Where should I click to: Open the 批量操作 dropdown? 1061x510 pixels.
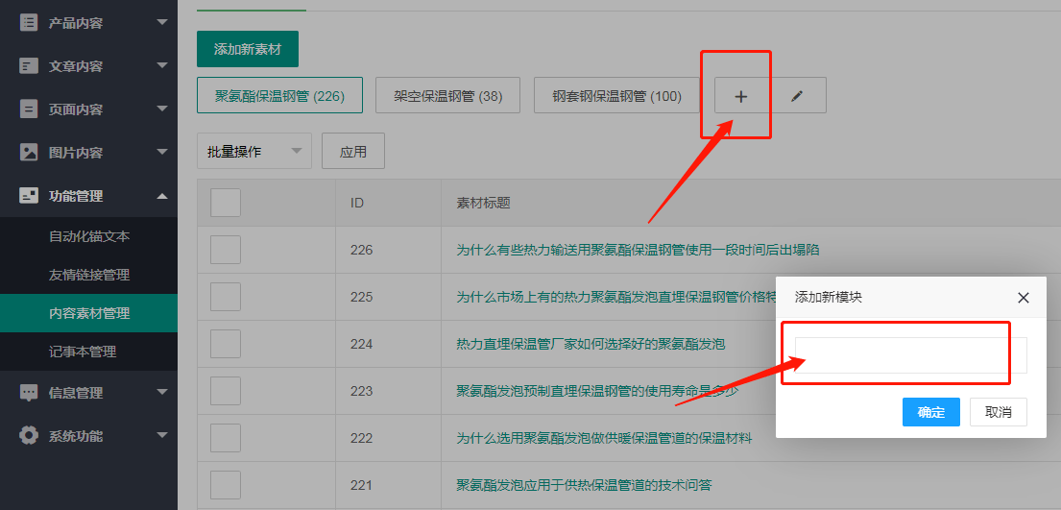pyautogui.click(x=253, y=152)
